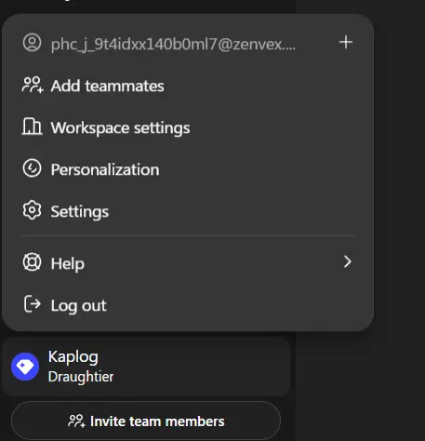Choose Personalization in the menu
The image size is (425, 441).
[188, 169]
